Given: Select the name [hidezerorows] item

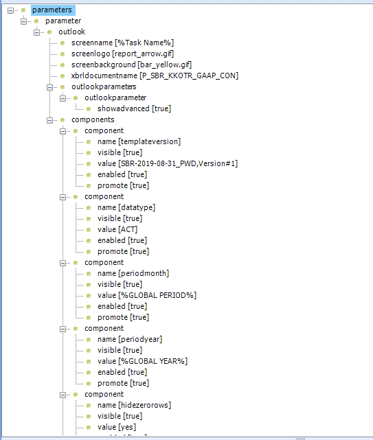Looking at the screenshot, I should click(134, 405).
